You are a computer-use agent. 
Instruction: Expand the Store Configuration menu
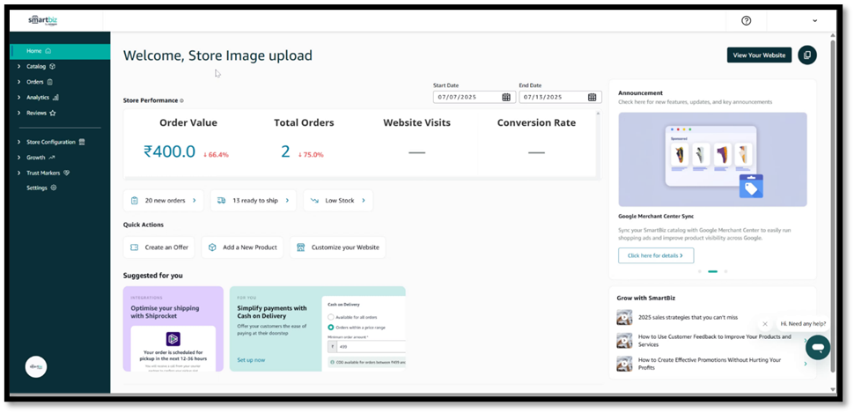(x=50, y=142)
